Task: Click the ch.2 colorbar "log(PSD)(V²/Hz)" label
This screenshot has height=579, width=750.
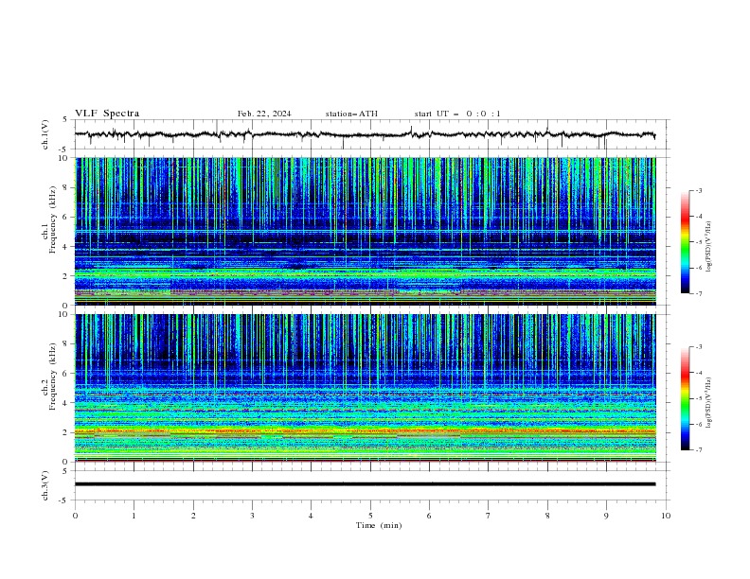Action: point(708,403)
